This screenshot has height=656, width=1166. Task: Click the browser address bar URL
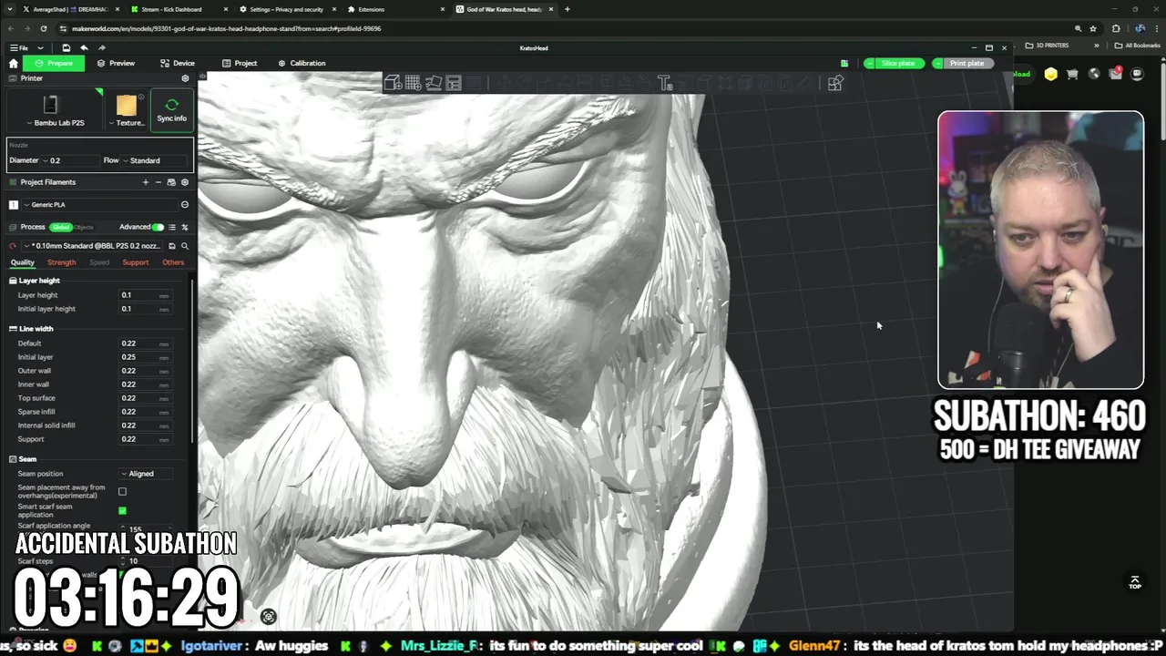pos(226,28)
